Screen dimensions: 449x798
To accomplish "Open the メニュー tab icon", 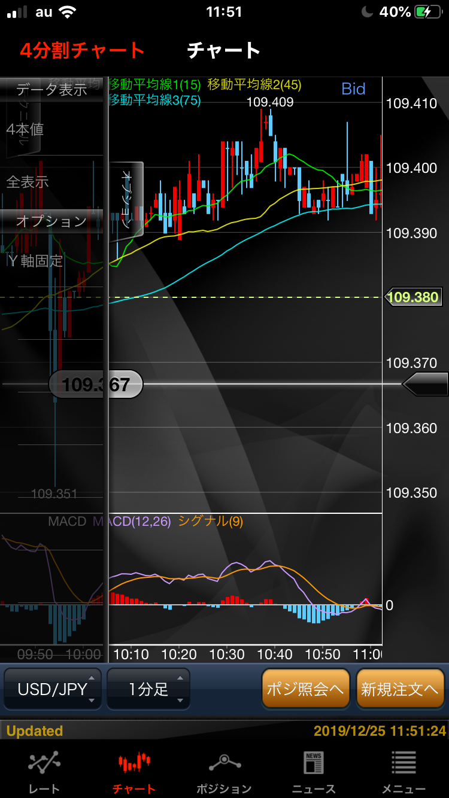I will [404, 763].
